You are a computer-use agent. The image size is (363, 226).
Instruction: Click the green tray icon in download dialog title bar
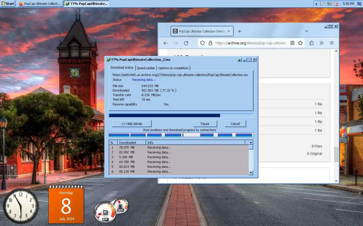point(240,60)
